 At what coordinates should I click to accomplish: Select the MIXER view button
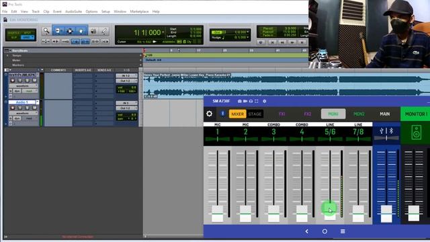237,114
